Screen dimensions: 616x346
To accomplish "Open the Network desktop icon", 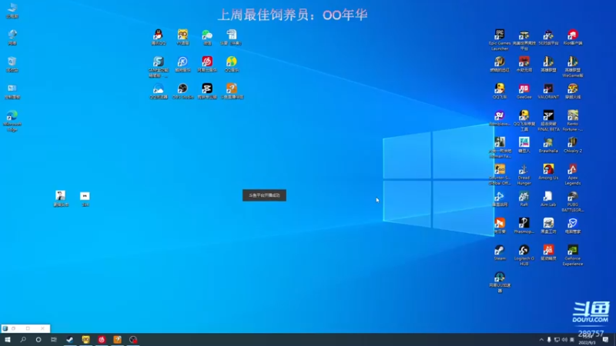I will click(x=12, y=37).
